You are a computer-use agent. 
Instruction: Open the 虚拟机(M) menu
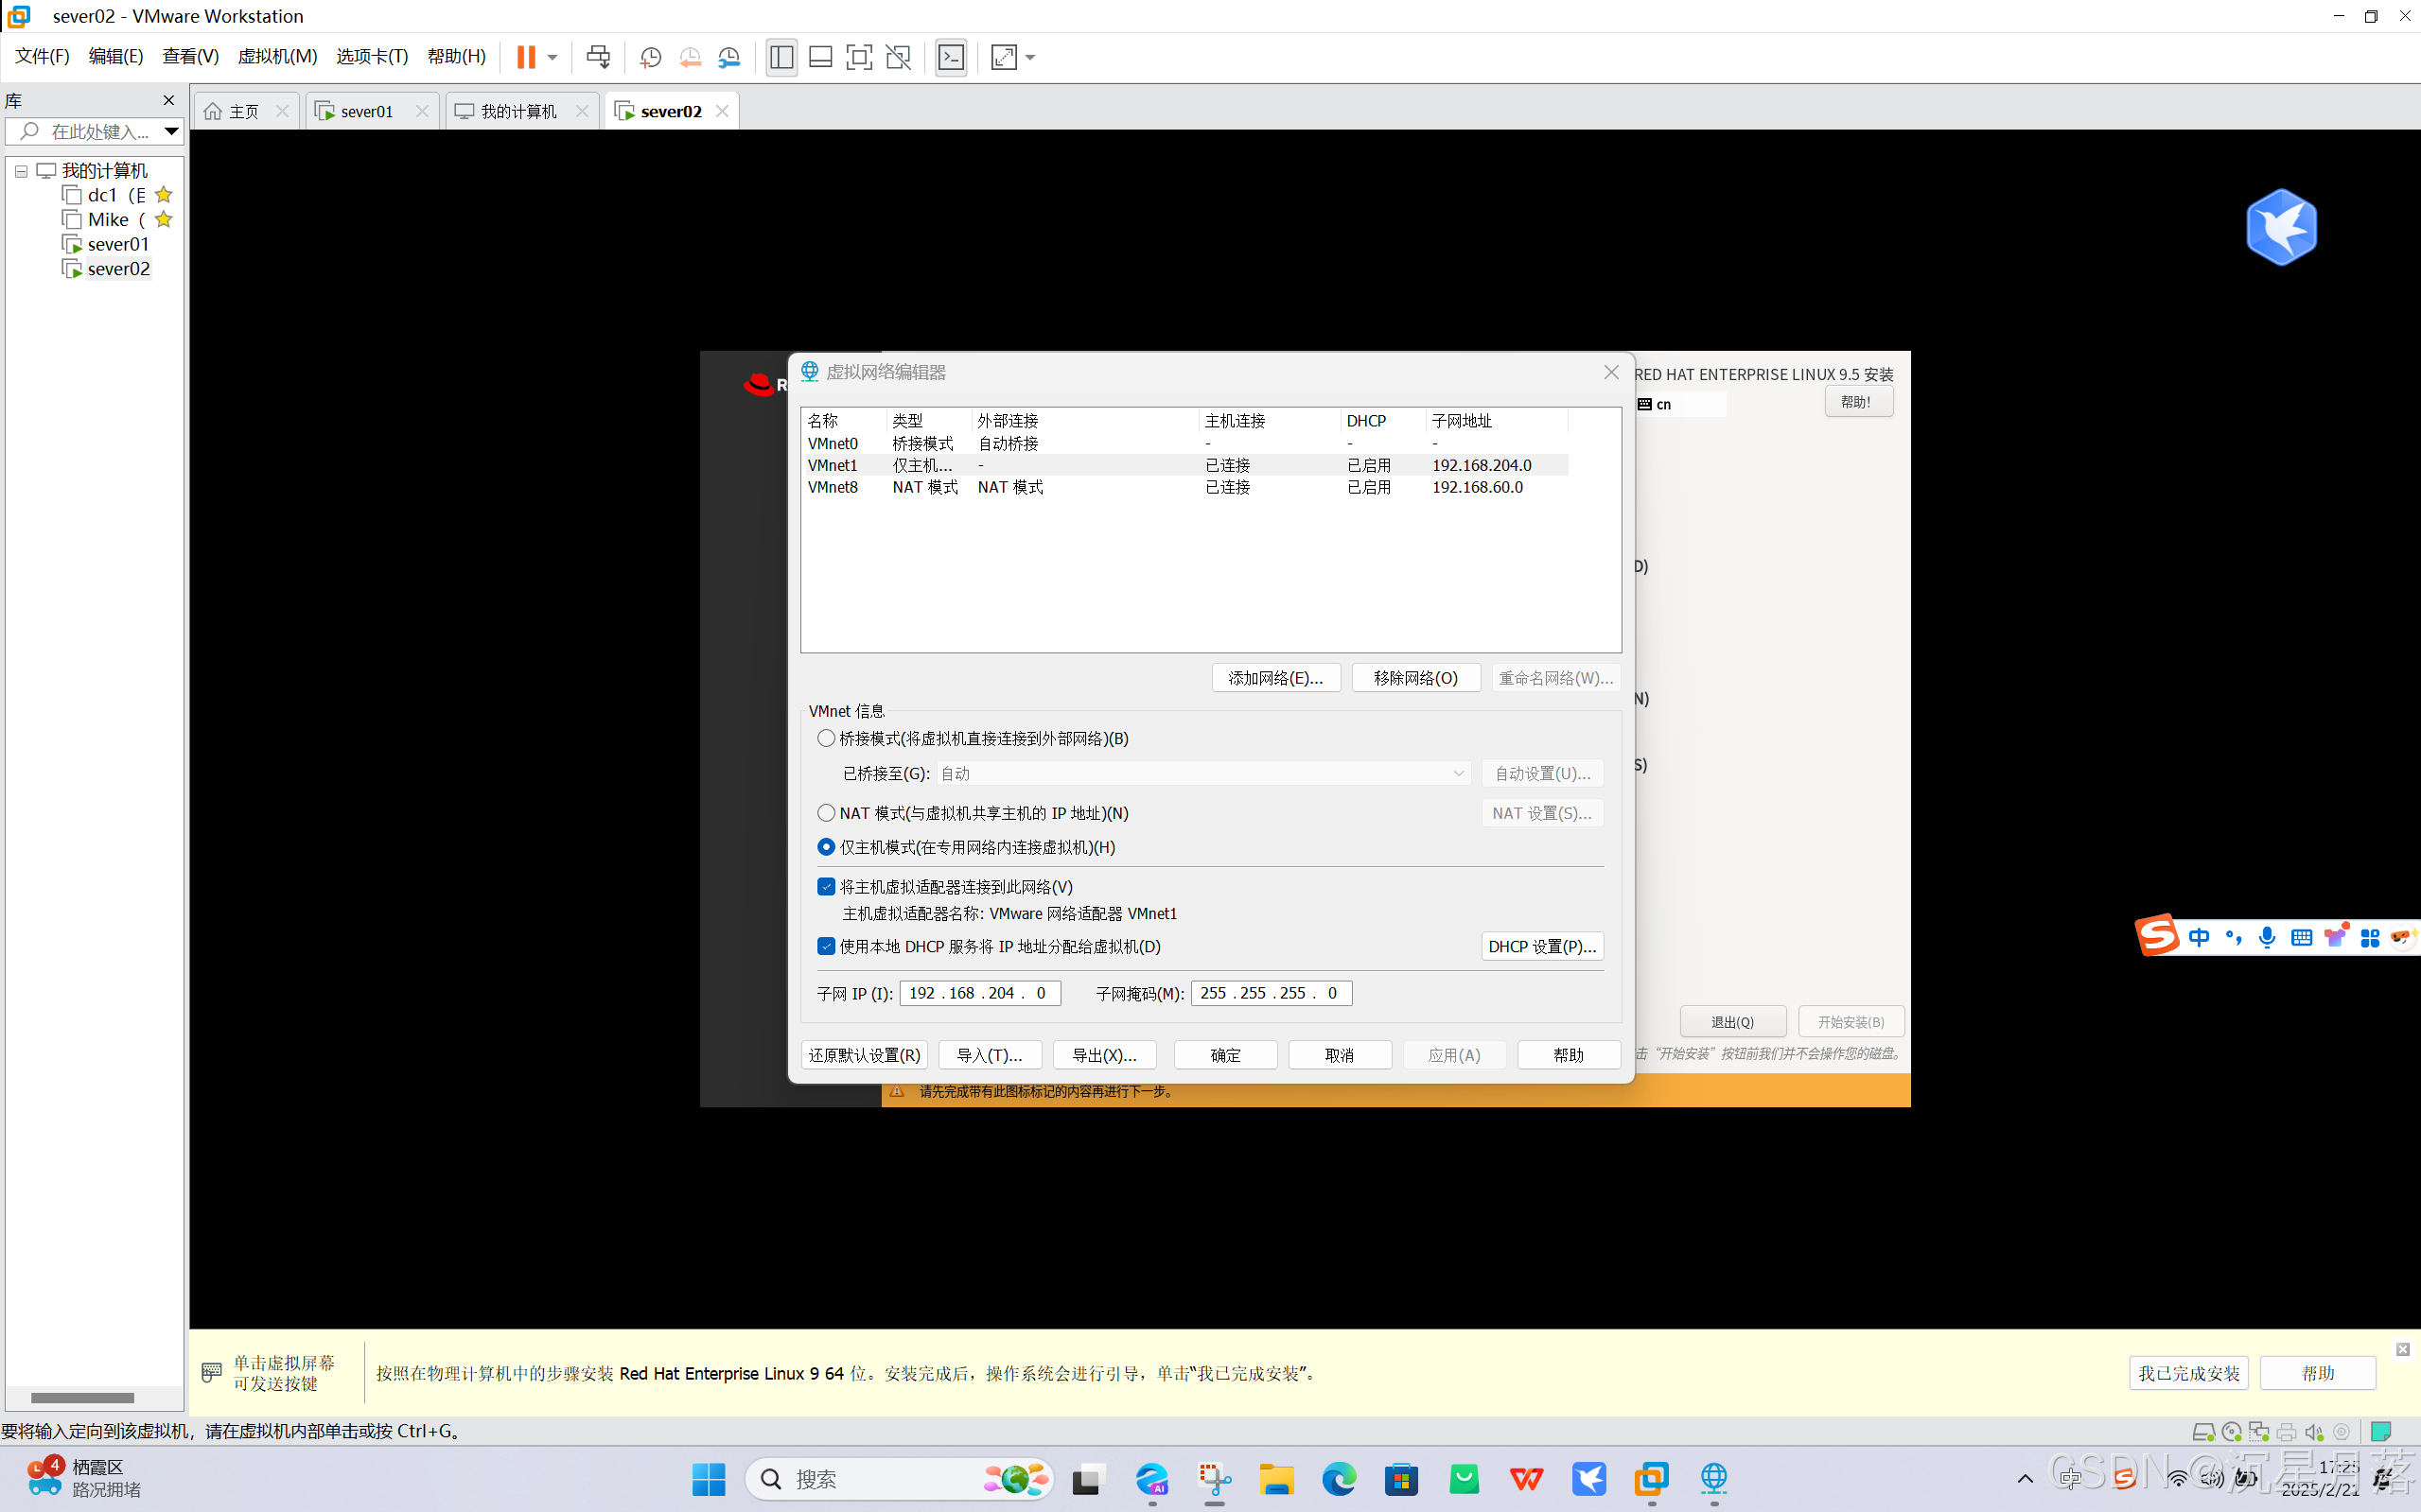[277, 56]
